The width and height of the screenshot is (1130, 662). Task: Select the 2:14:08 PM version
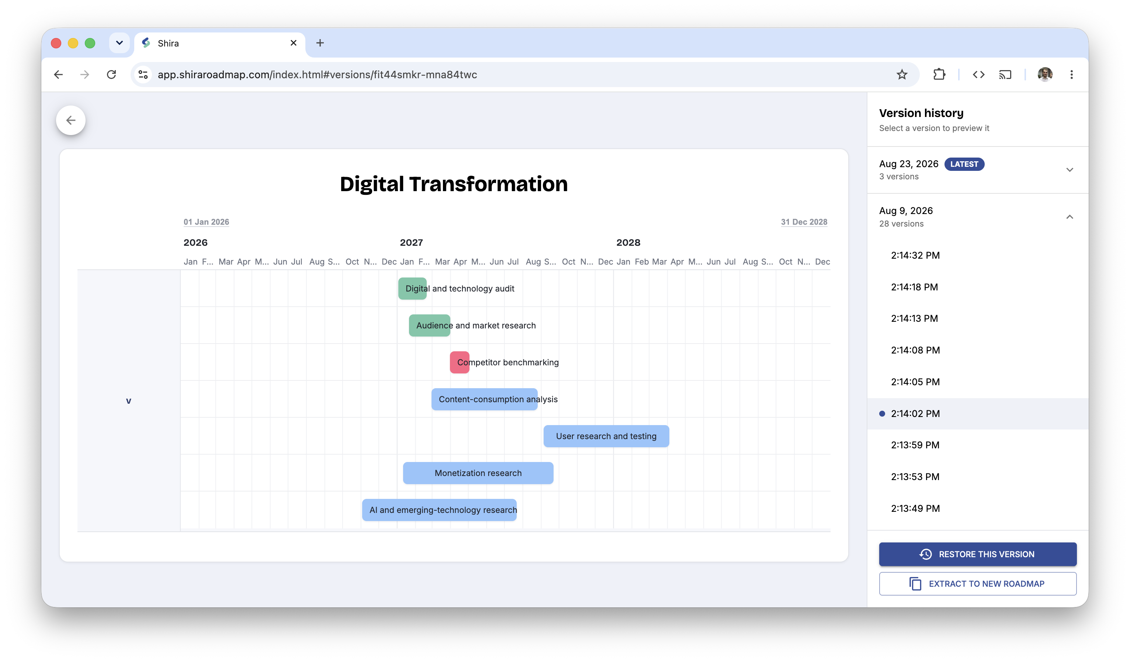[x=978, y=350]
